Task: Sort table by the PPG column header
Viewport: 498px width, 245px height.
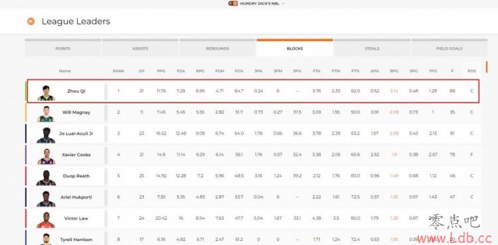Action: 161,71
